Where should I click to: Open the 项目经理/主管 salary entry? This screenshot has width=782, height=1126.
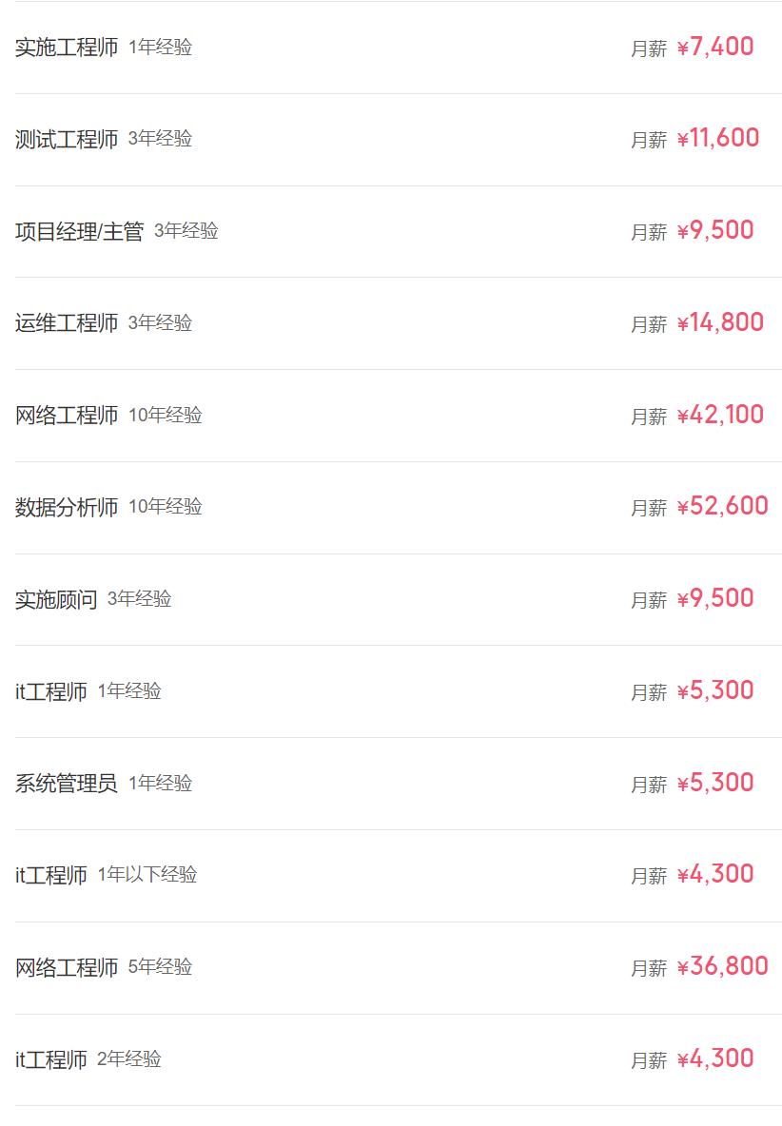(79, 232)
